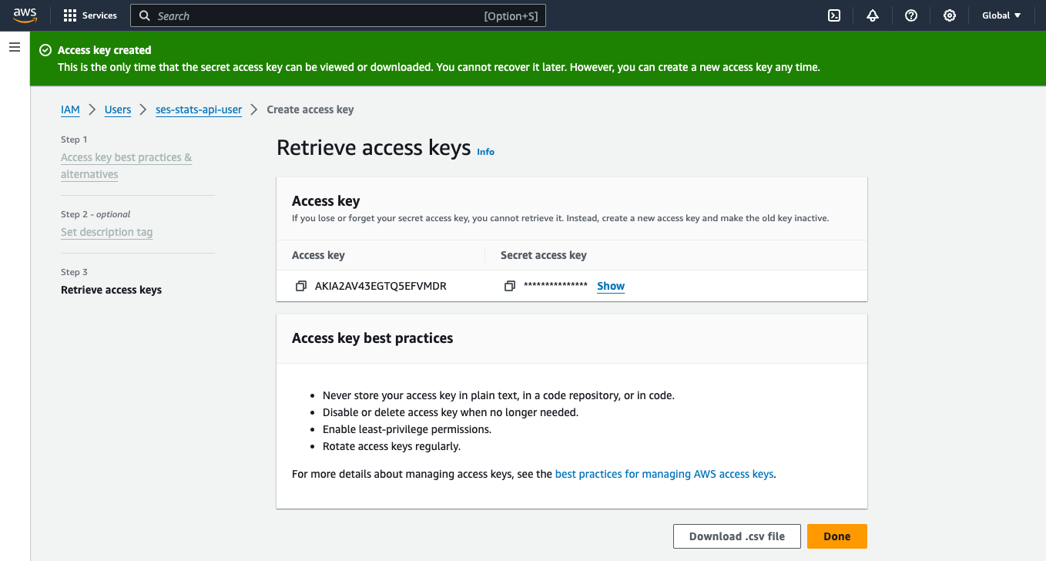Image resolution: width=1046 pixels, height=561 pixels.
Task: Open best practices for managing AWS access keys
Action: tap(664, 474)
